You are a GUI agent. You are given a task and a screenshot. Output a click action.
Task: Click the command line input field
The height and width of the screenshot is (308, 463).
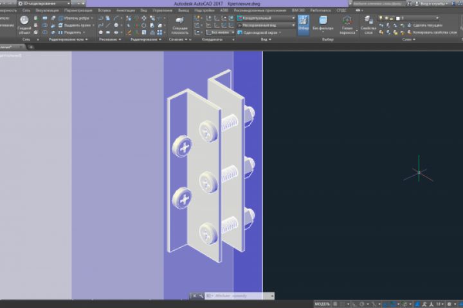239,296
